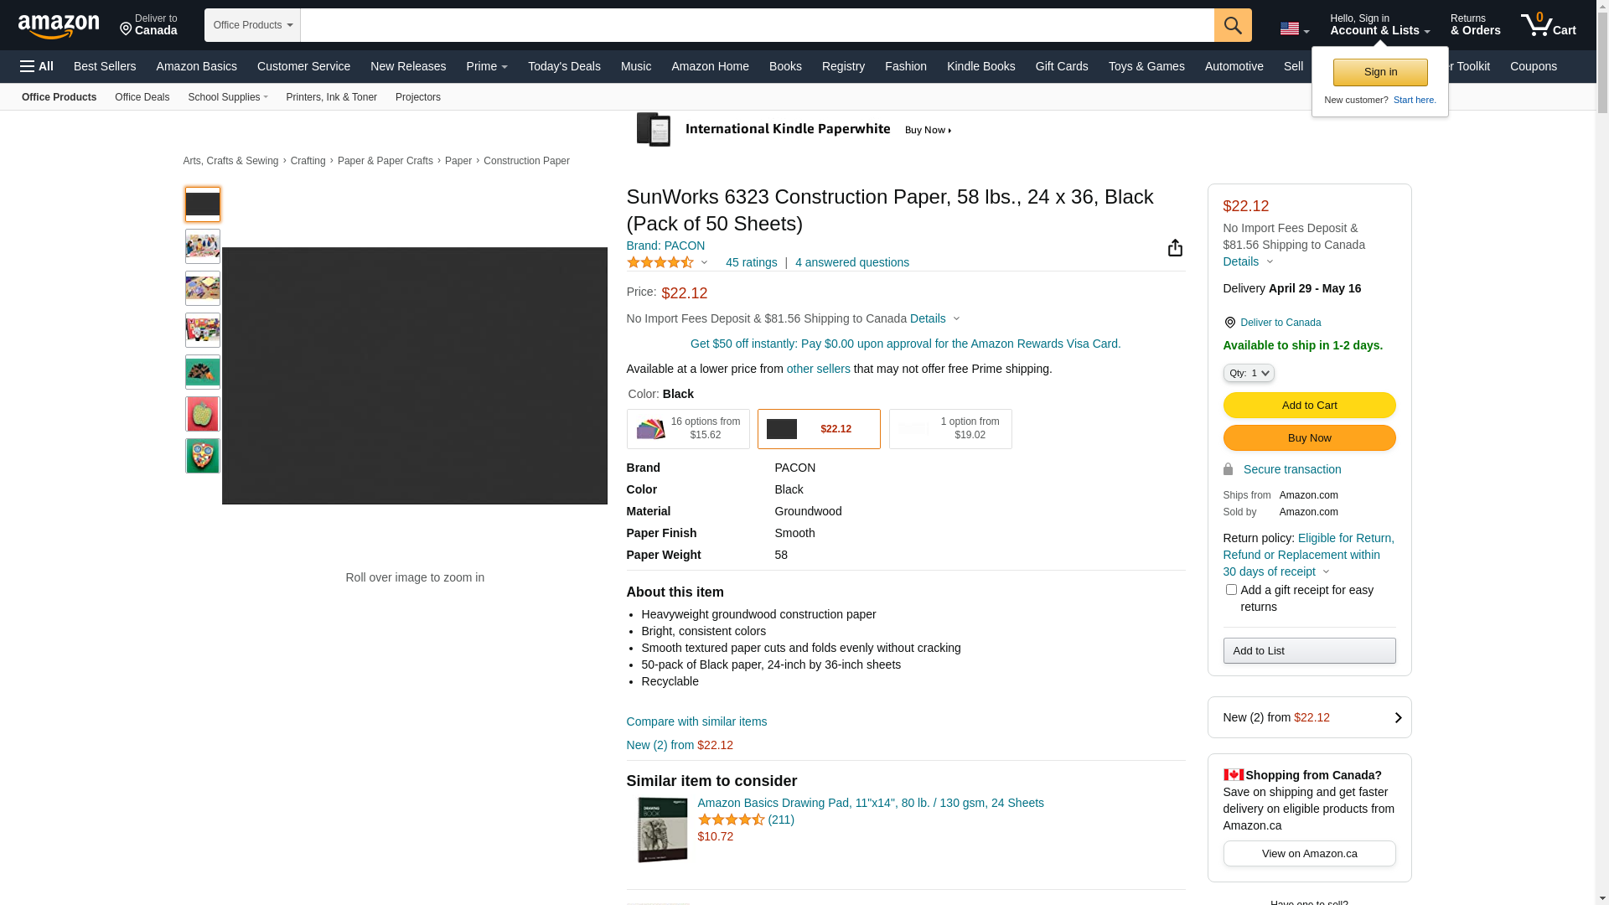This screenshot has height=905, width=1609.
Task: Click the magnifying glass search button
Action: (1232, 25)
